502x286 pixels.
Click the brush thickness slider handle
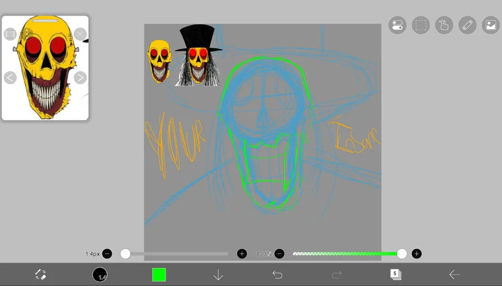pos(126,254)
